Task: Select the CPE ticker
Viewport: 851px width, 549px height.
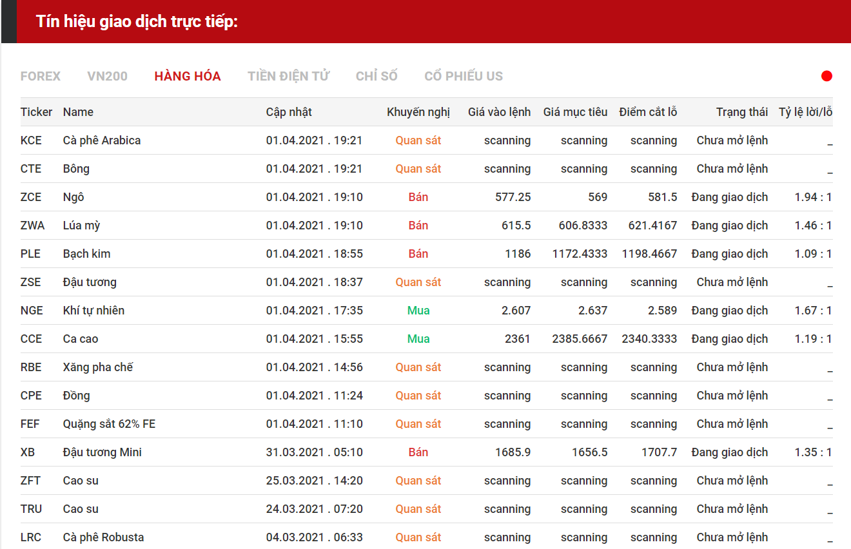Action: (31, 396)
